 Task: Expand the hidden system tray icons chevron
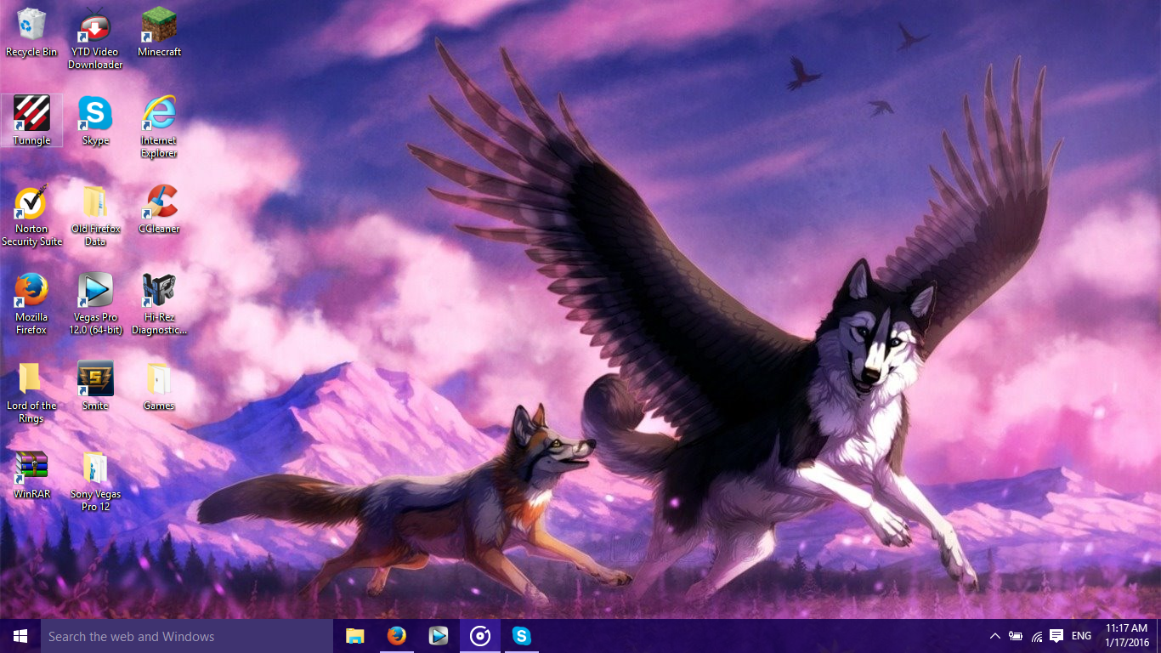[x=994, y=636]
